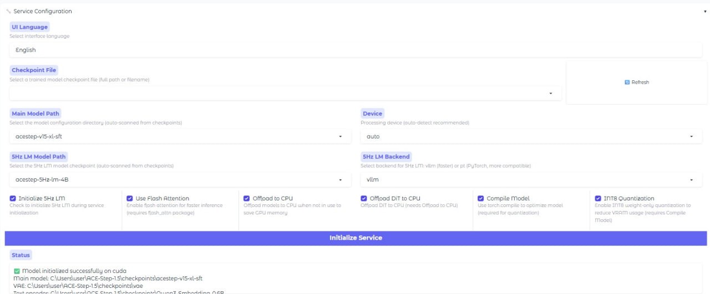Disable Offload to CPU checkbox
Image resolution: width=710 pixels, height=294 pixels.
pyautogui.click(x=247, y=198)
